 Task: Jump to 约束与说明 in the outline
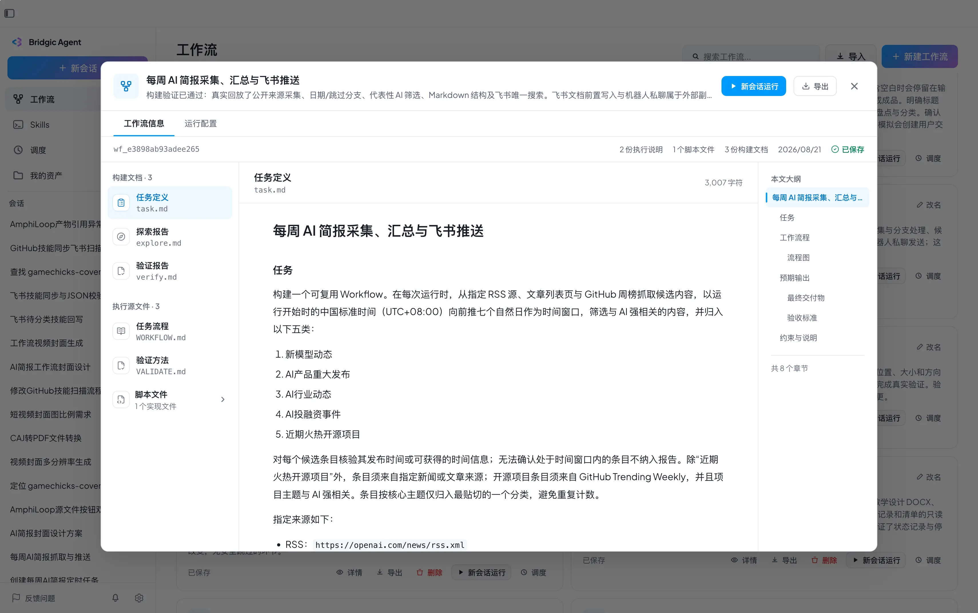click(x=798, y=338)
